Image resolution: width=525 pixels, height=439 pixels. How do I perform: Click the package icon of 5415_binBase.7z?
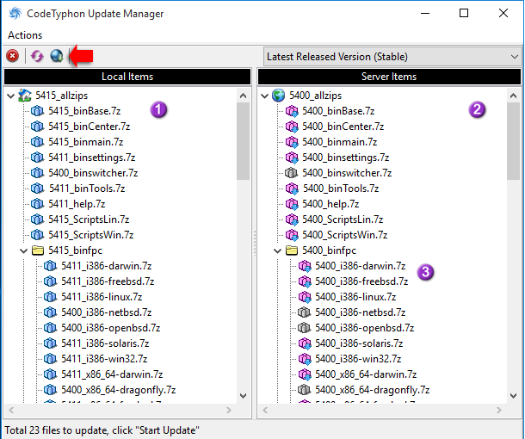point(37,111)
